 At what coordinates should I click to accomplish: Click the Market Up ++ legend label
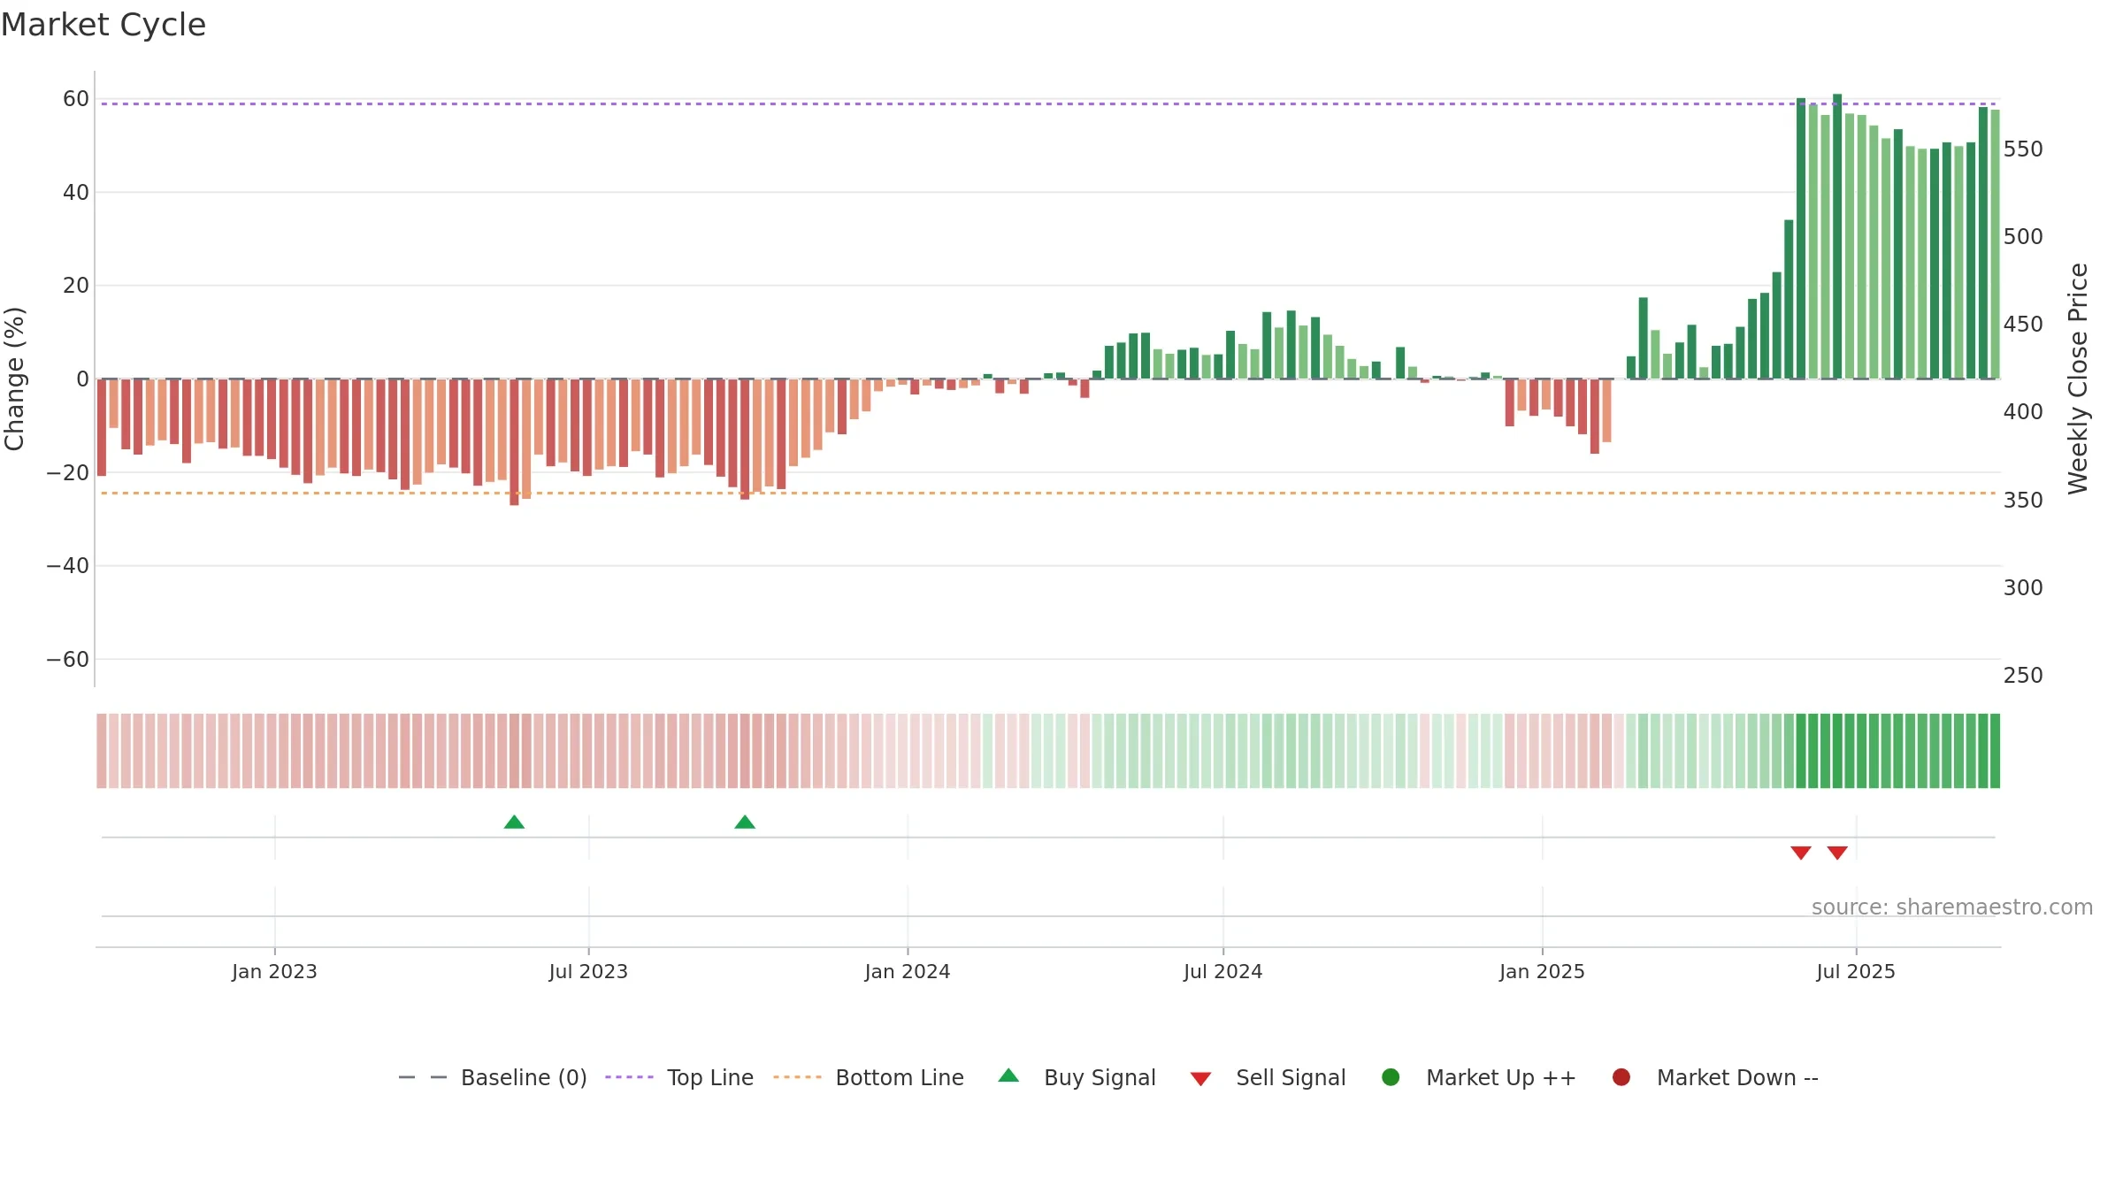(1501, 1077)
